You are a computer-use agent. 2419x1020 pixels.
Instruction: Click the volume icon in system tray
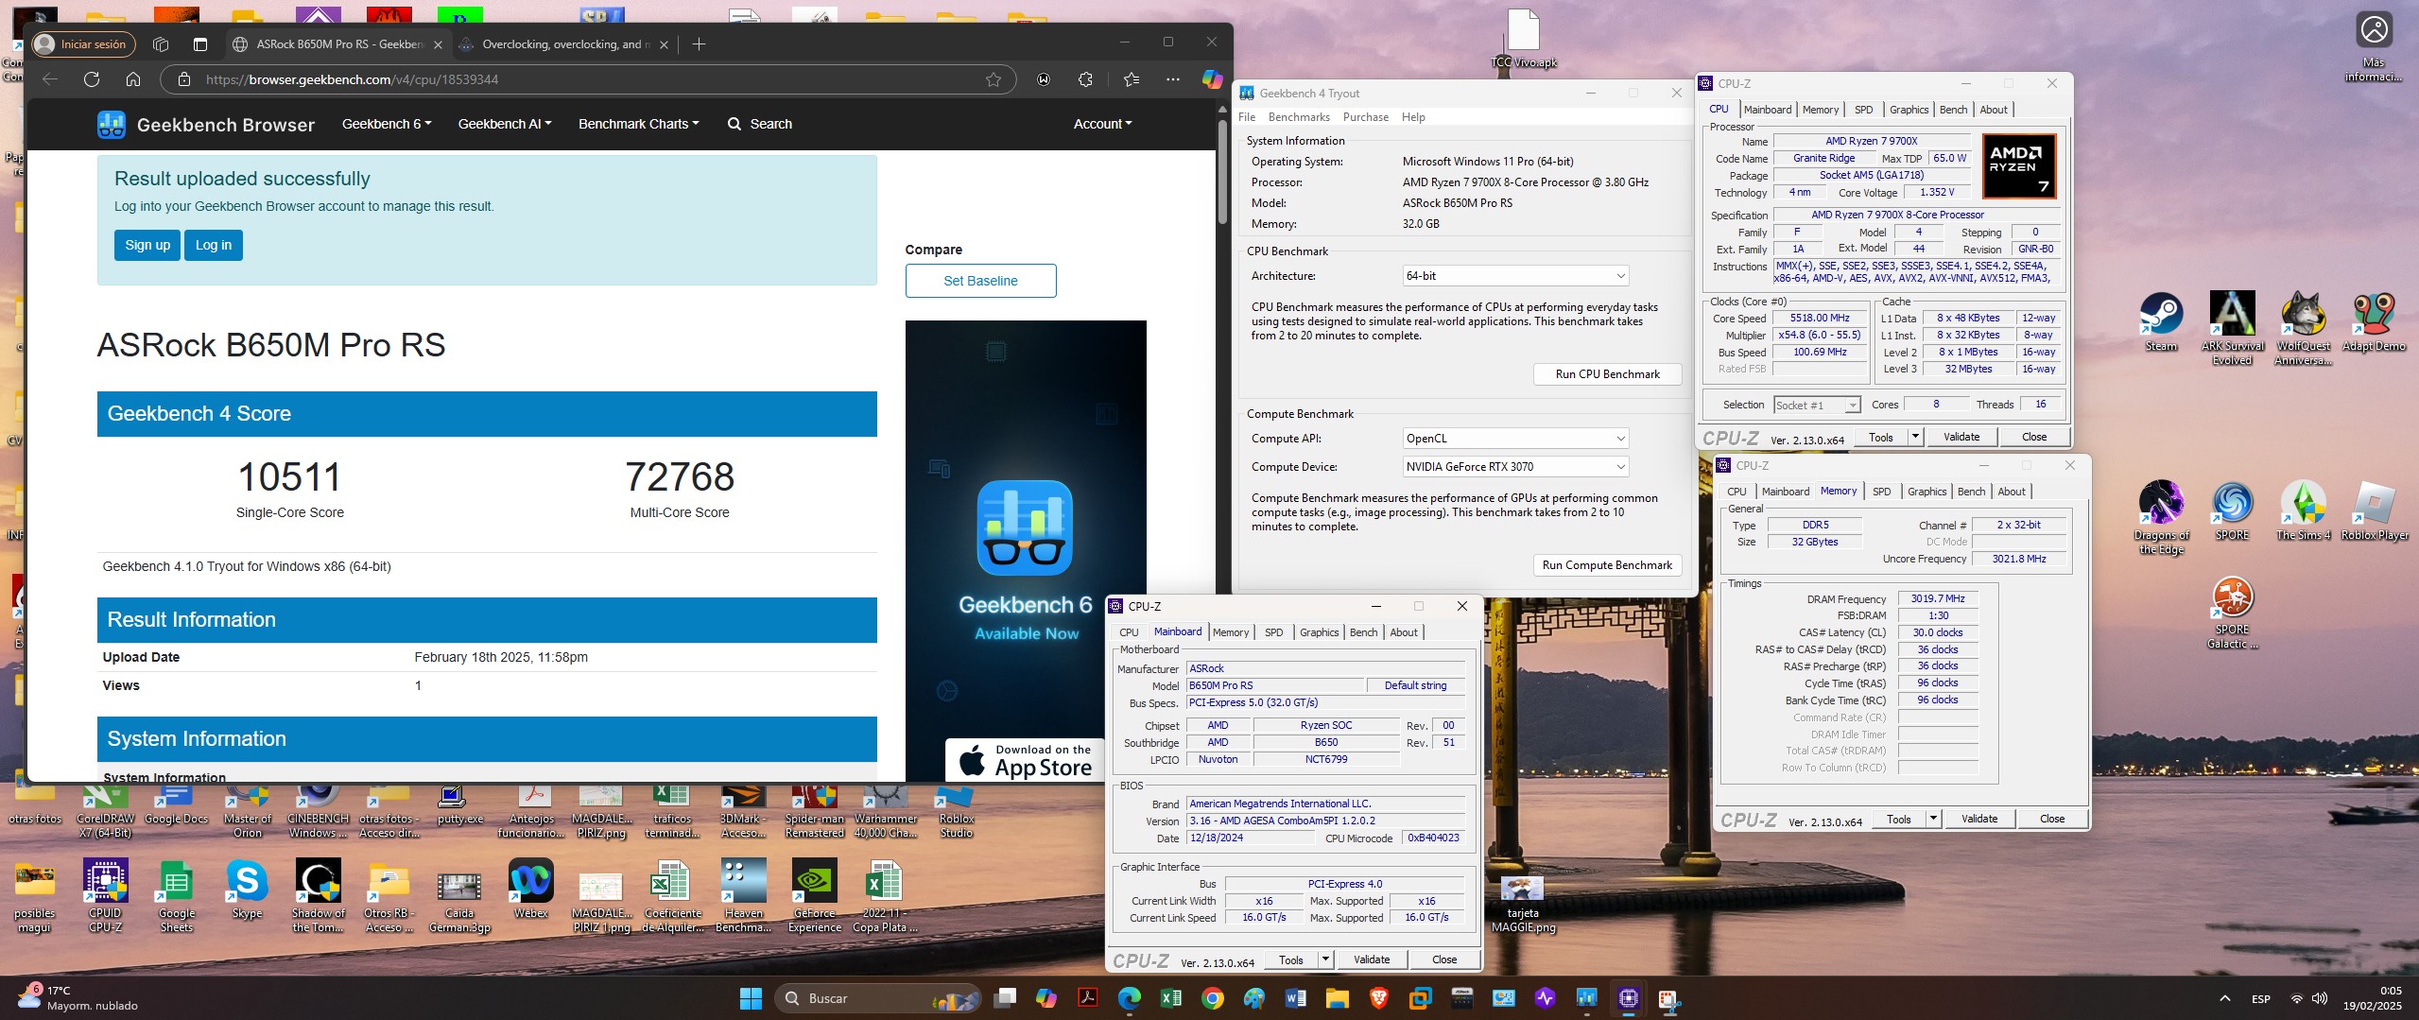click(2320, 998)
